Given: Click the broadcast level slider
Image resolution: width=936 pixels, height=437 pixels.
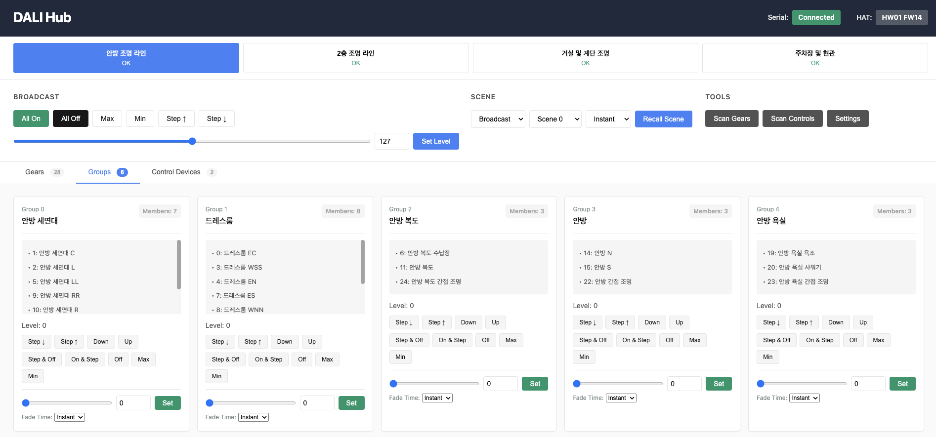Looking at the screenshot, I should [192, 141].
